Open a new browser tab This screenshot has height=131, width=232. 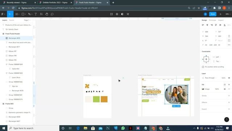click(113, 3)
